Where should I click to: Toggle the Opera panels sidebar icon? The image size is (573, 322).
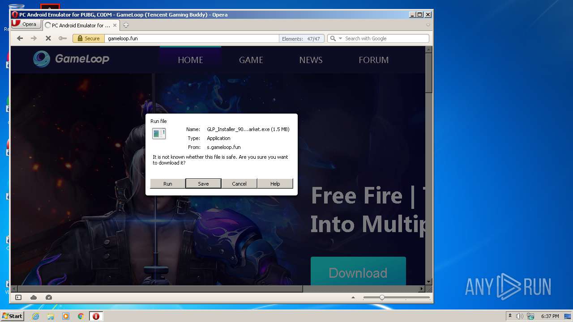(18, 297)
